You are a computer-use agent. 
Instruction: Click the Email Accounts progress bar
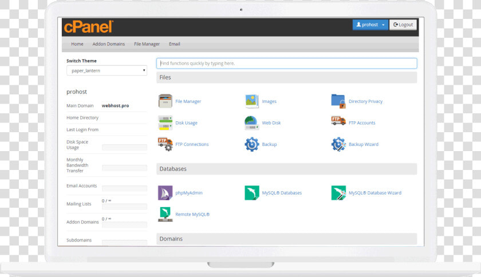[x=125, y=188]
